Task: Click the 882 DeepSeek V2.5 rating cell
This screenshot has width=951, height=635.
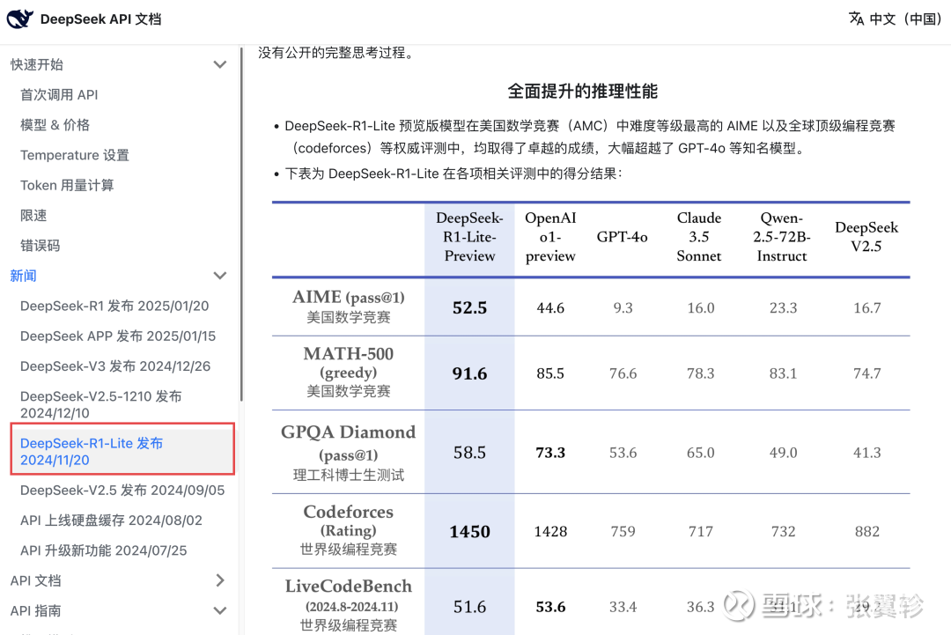Action: (x=866, y=531)
